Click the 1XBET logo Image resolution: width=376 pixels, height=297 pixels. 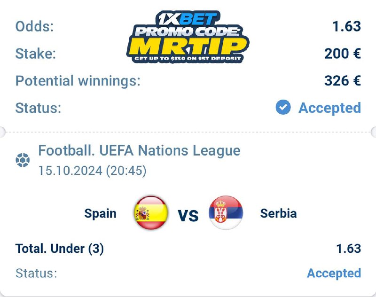coord(188,18)
